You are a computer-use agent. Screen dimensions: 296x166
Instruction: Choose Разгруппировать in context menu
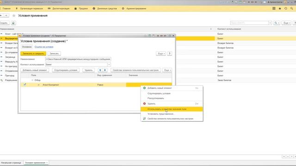coord(172,98)
